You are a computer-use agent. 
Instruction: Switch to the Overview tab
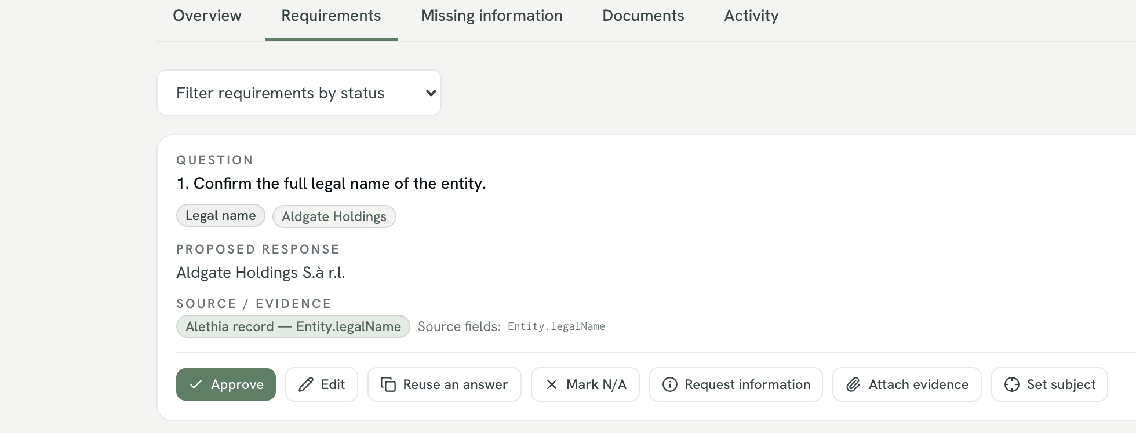coord(207,16)
